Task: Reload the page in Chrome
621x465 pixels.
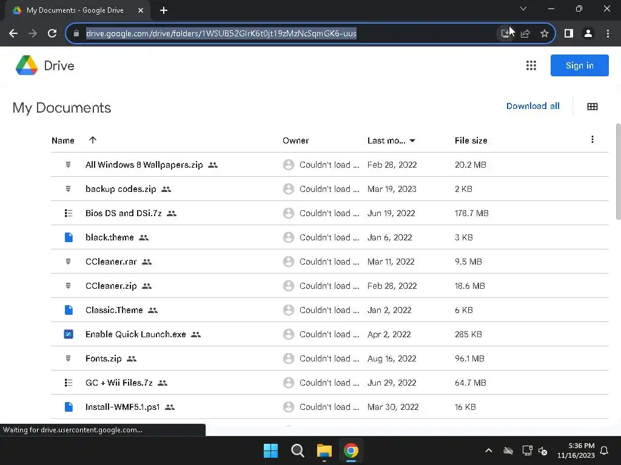Action: [x=52, y=33]
